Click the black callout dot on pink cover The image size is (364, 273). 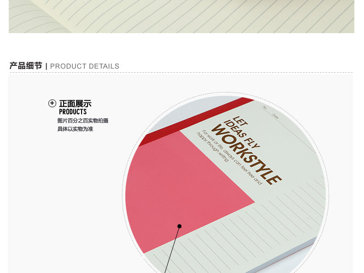(179, 226)
